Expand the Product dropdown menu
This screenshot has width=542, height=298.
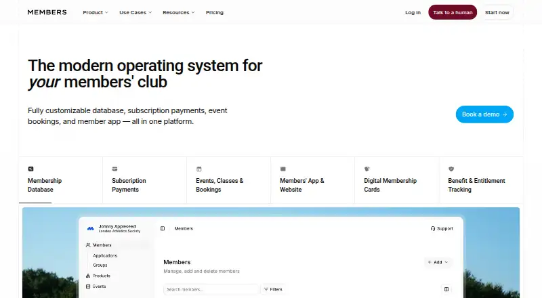pos(96,12)
